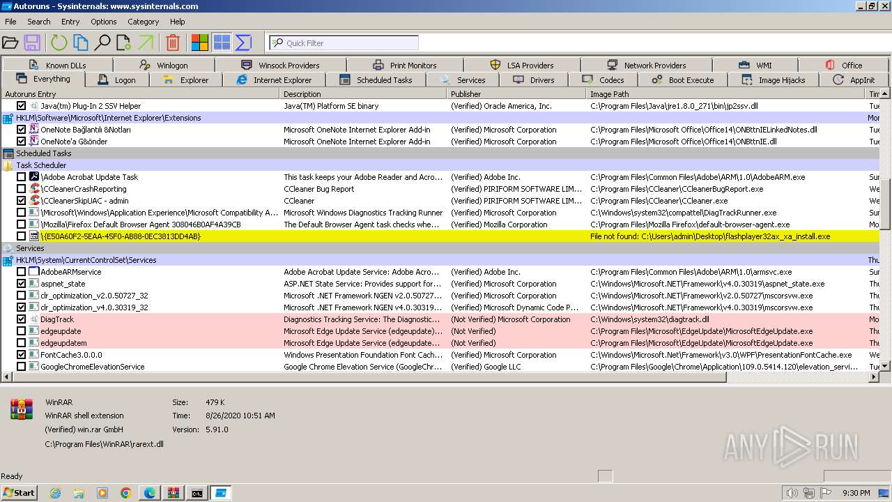Image resolution: width=892 pixels, height=502 pixels.
Task: Open Microsoft Edge from the taskbar
Action: coord(150,493)
